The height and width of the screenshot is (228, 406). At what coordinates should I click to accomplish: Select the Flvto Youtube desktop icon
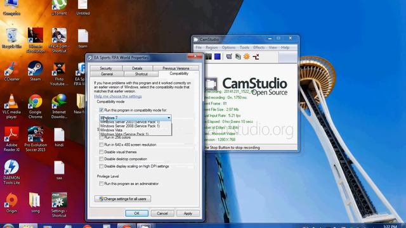tap(59, 73)
